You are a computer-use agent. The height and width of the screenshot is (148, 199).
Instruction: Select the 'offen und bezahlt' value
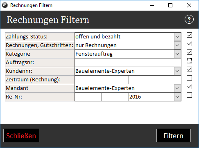point(98,37)
